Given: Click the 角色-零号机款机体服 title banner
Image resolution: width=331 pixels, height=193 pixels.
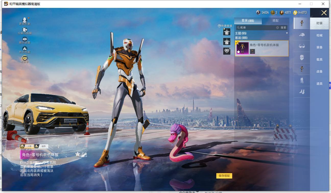Looking at the screenshot, I should tap(40, 155).
